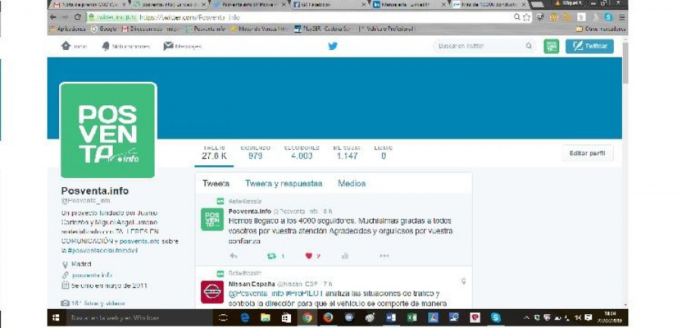Open the posventa.info website link in sidebar

(x=92, y=275)
